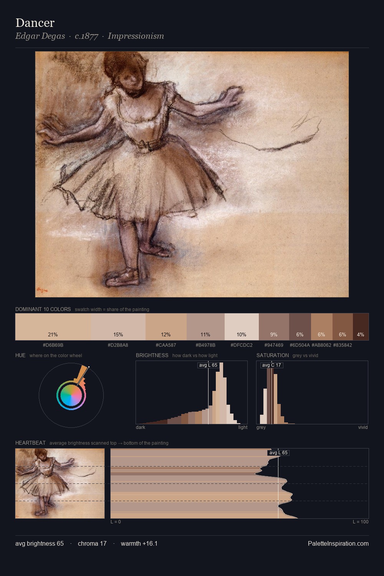Viewport: 384px width, 576px height.
Task: Click the 'HUE' section heading
Action: click(x=20, y=355)
